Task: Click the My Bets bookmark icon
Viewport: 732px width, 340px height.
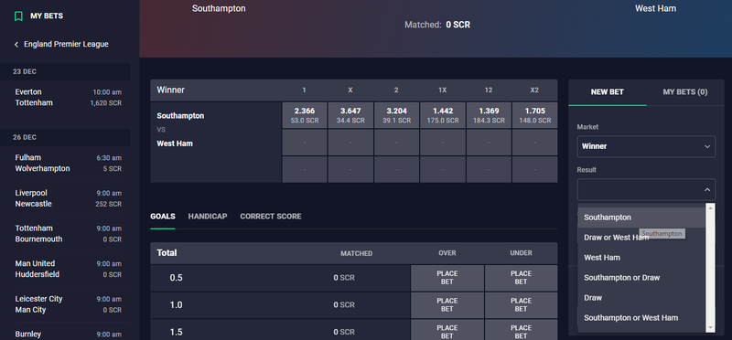Action: 18,16
